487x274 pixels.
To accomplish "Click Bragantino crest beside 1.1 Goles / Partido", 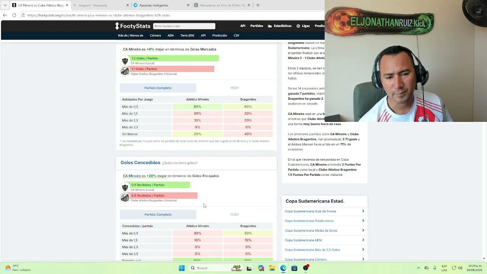I will 125,71.
